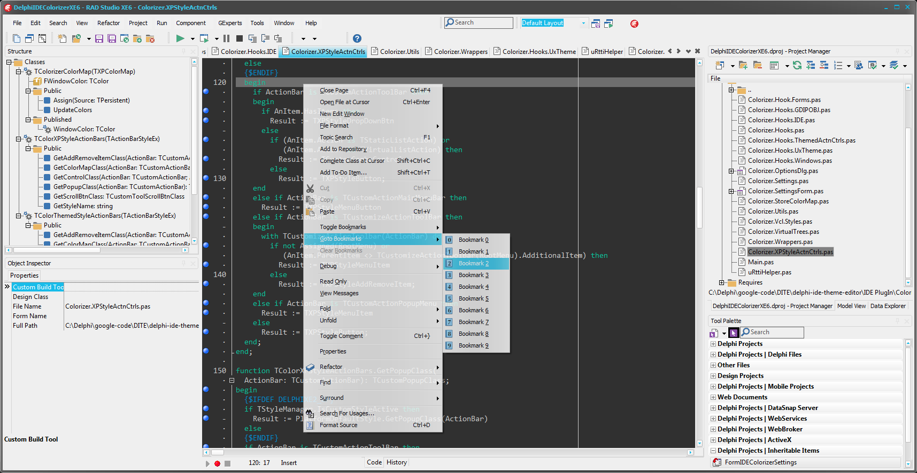917x473 pixels.
Task: Click the Project Manager Expand All nodes icon
Action: pyautogui.click(x=811, y=65)
